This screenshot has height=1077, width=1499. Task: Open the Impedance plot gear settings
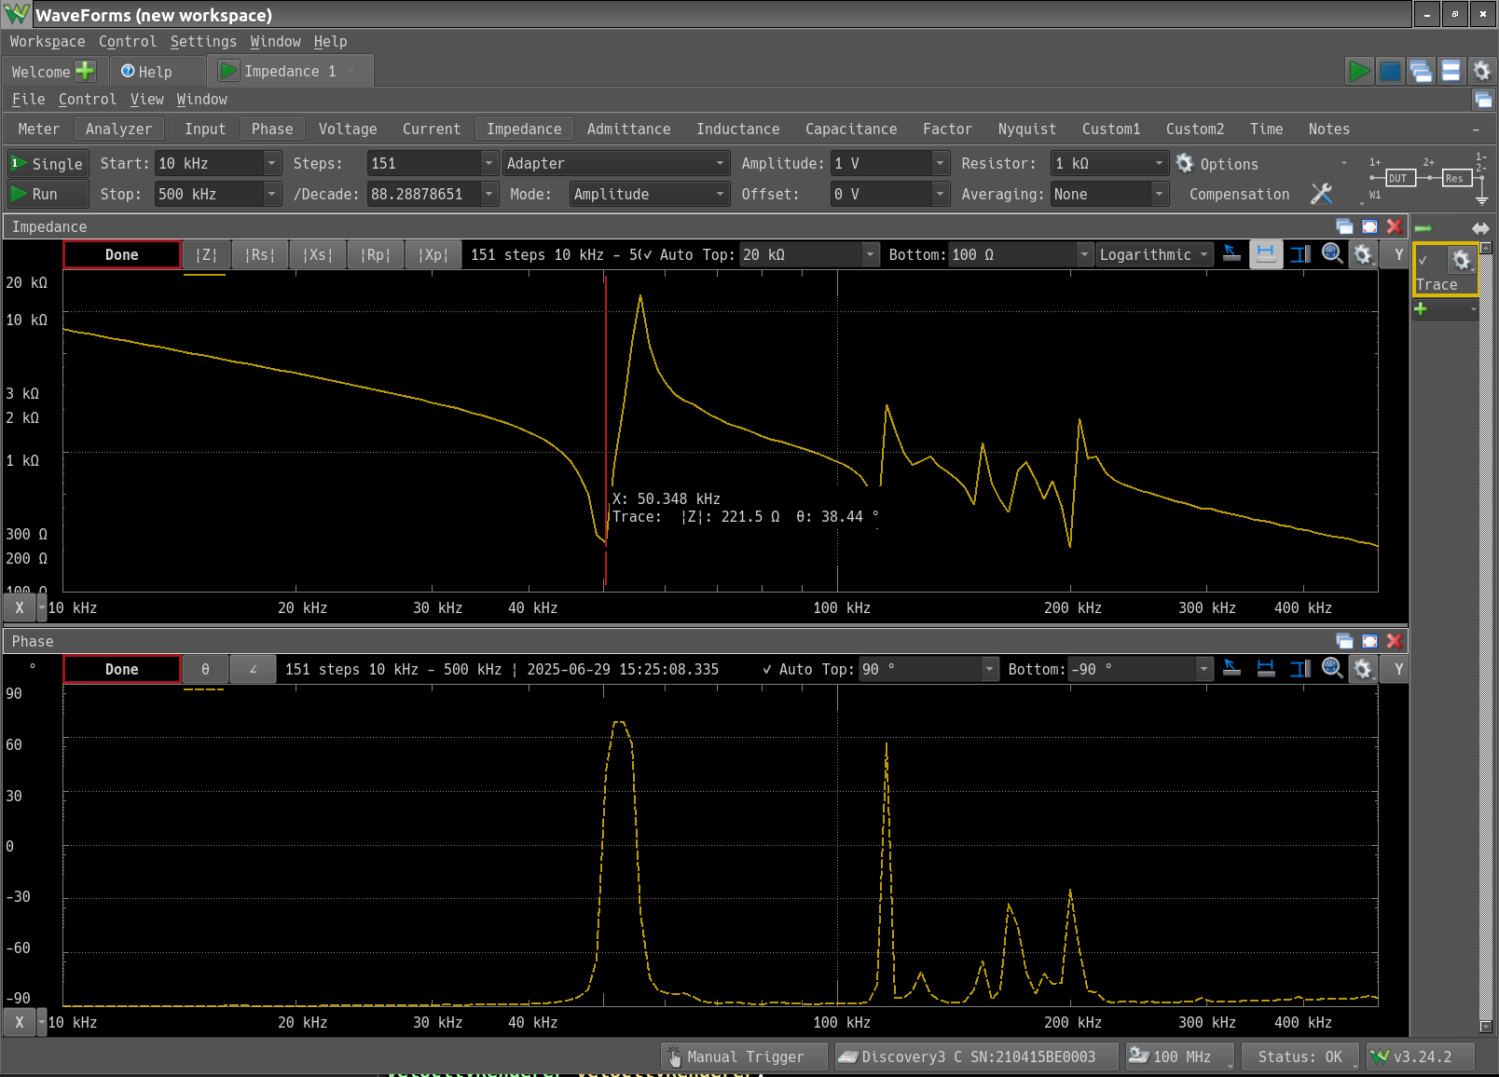coord(1363,254)
